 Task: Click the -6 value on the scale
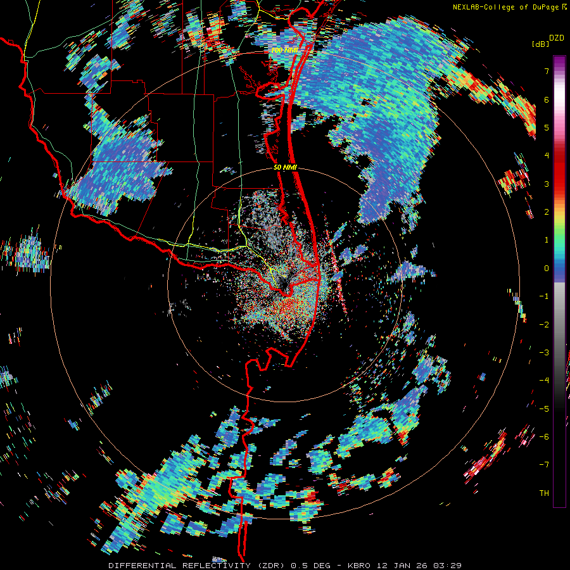[x=544, y=436]
